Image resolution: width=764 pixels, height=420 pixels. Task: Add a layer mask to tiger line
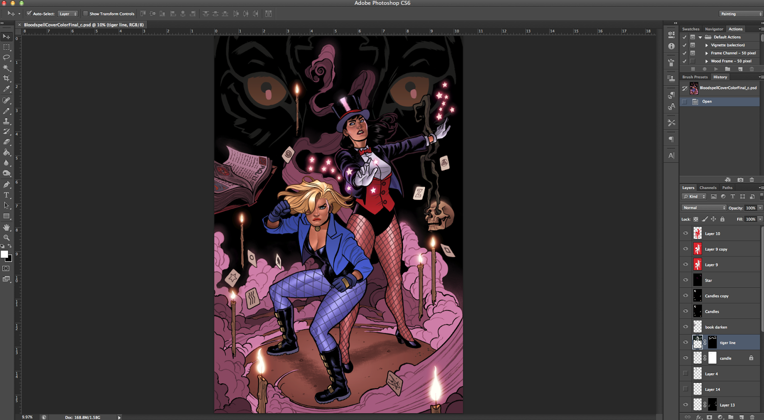tap(710, 417)
